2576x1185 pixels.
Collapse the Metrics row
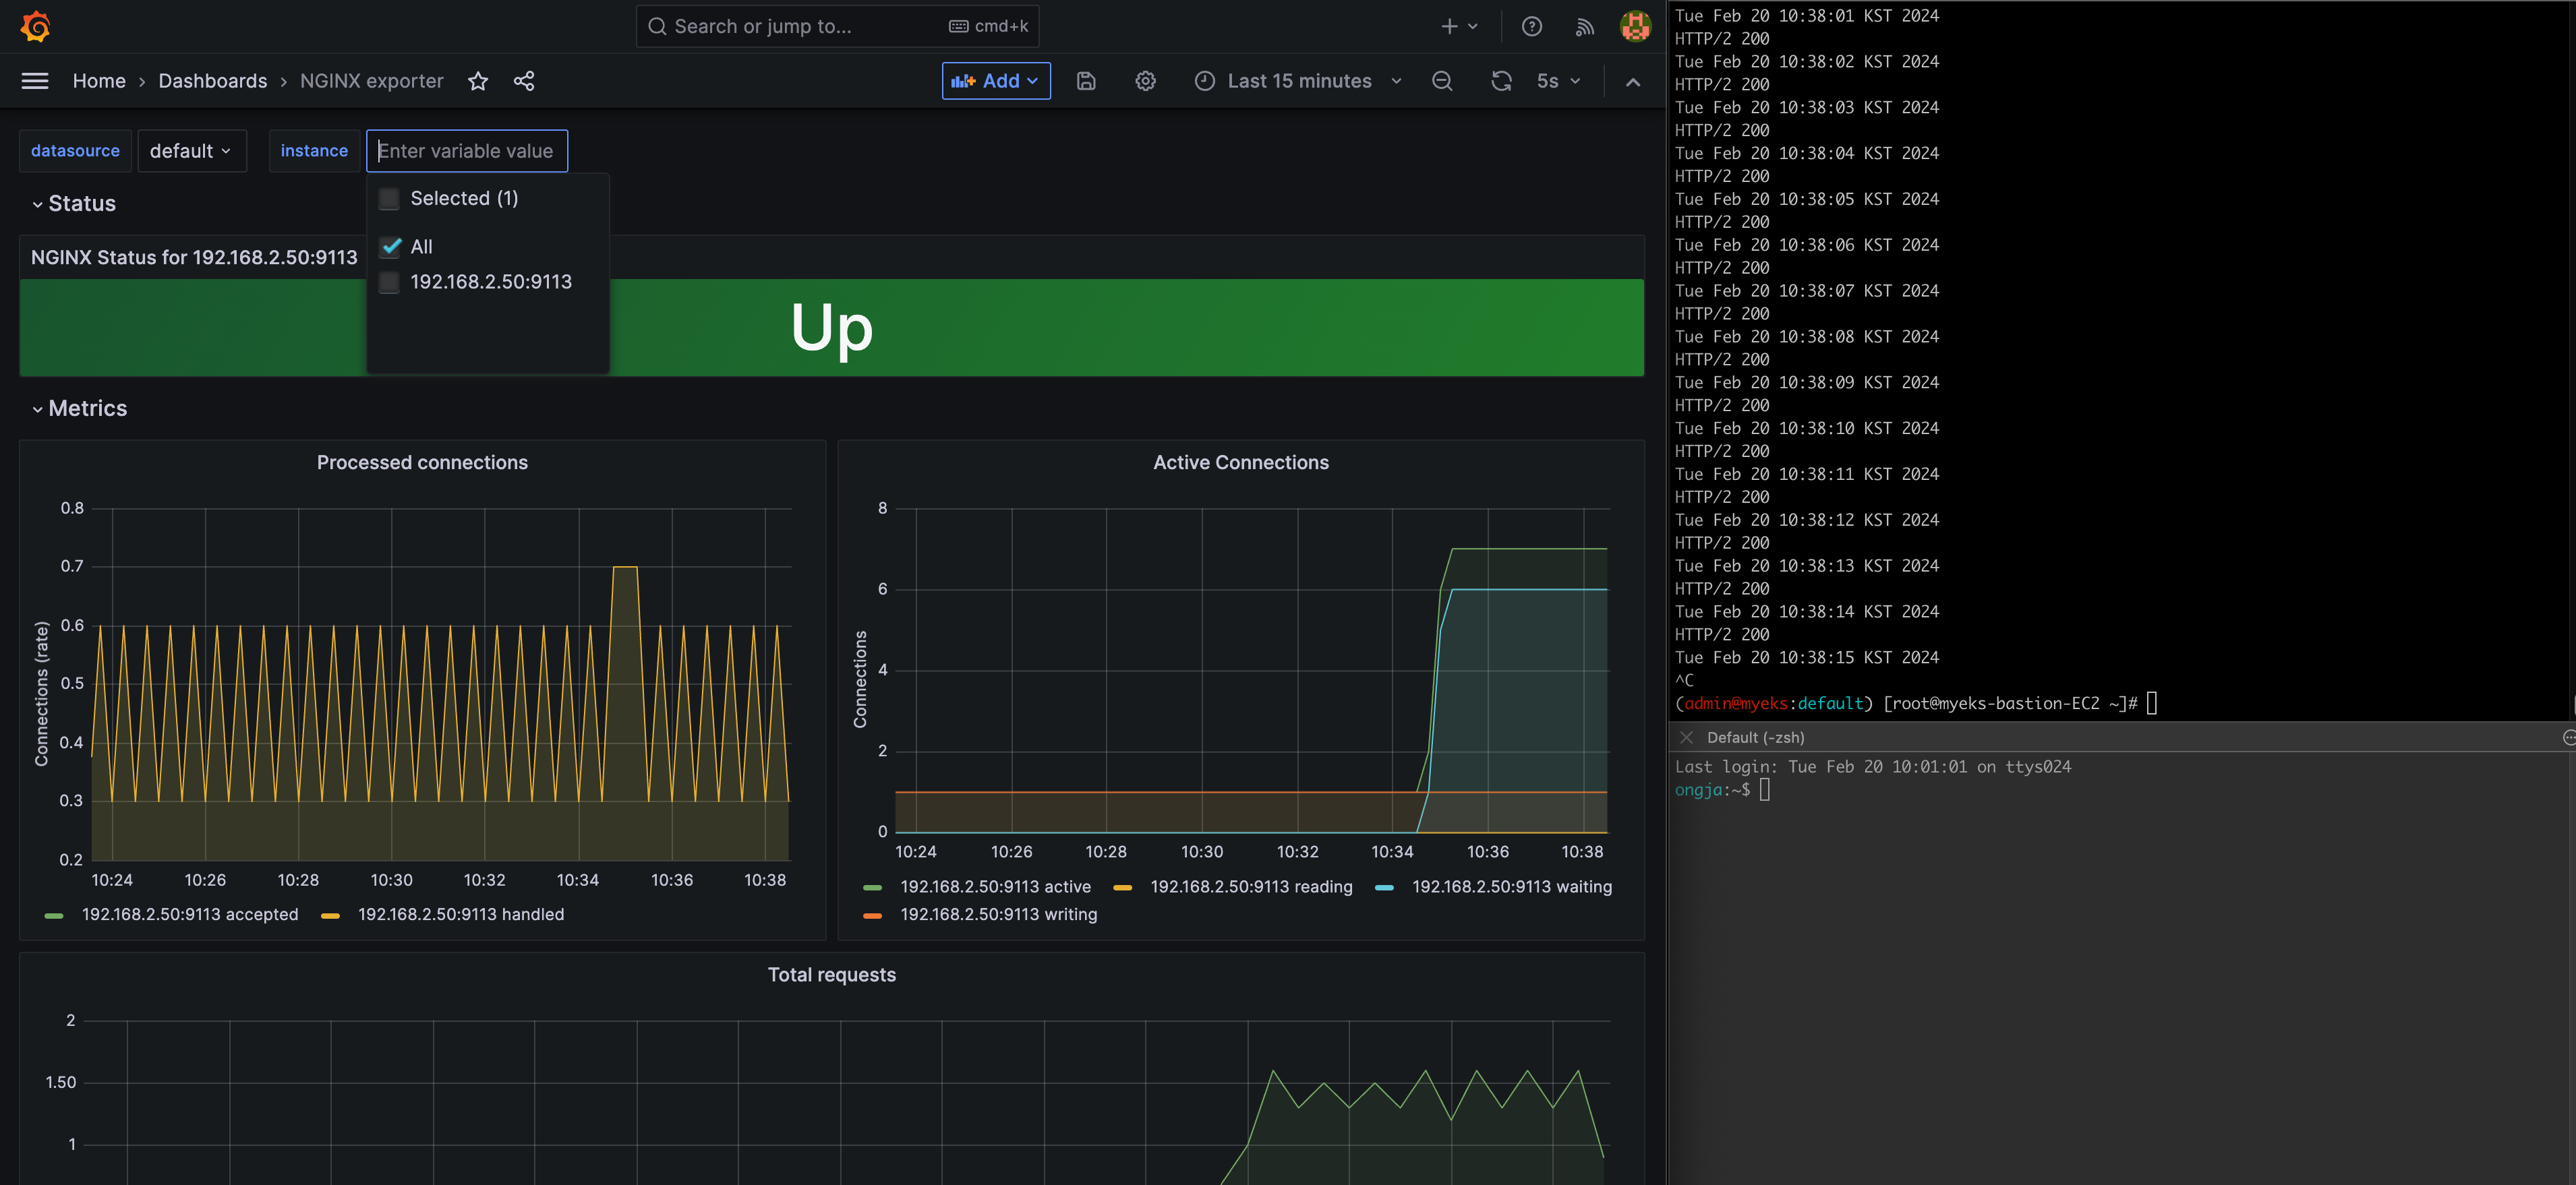click(x=79, y=409)
